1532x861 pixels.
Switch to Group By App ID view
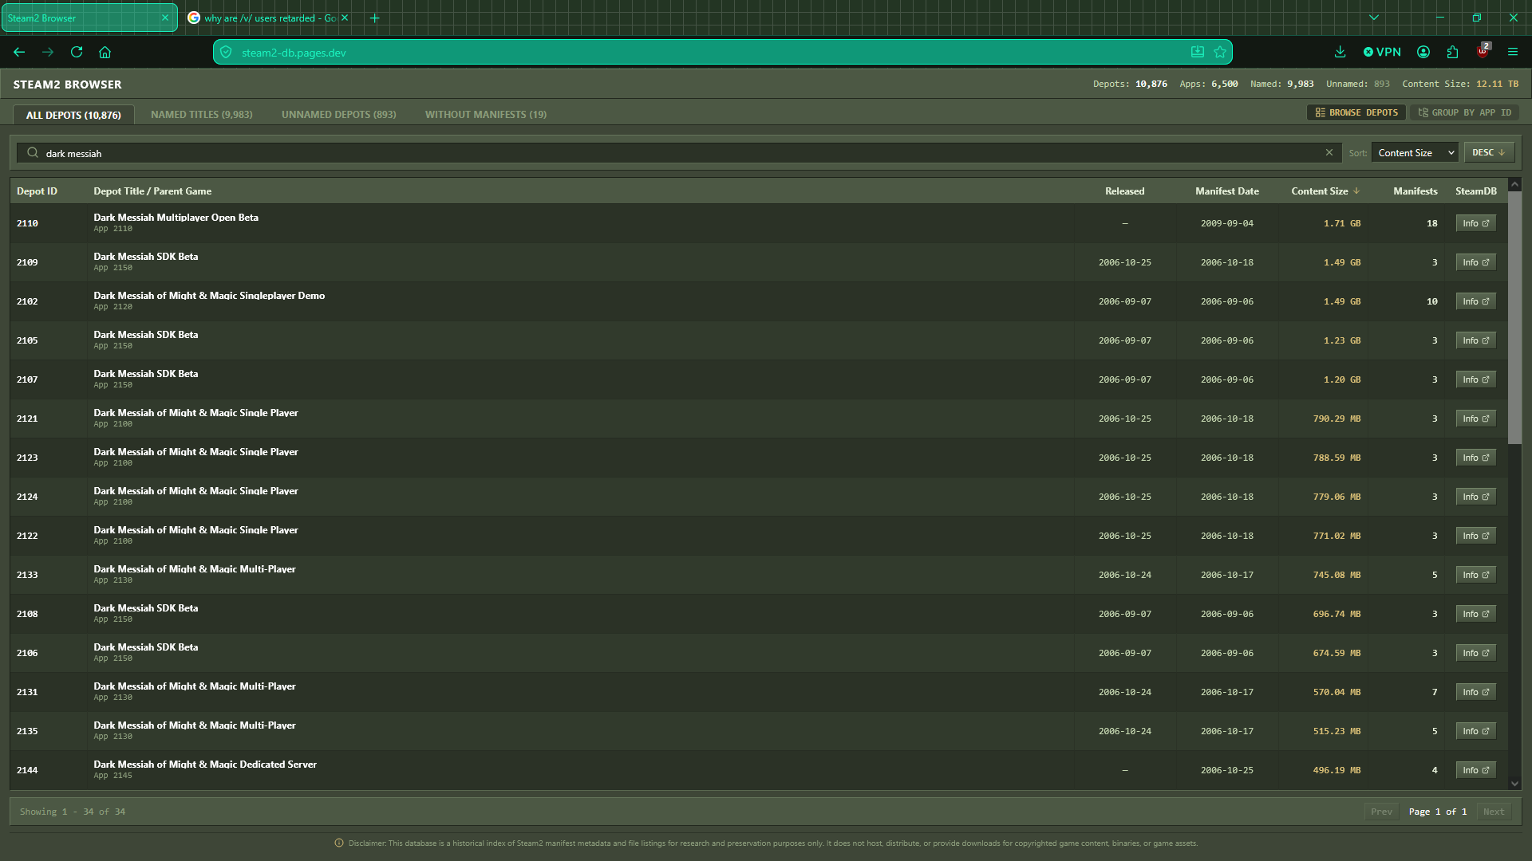pos(1464,112)
